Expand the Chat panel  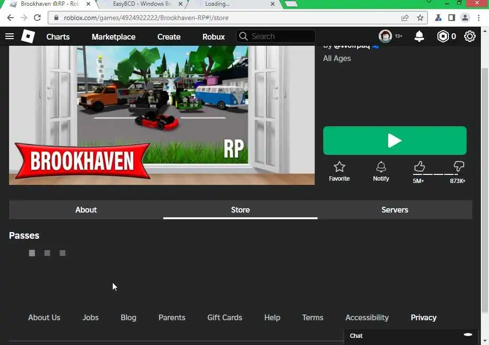[411, 335]
